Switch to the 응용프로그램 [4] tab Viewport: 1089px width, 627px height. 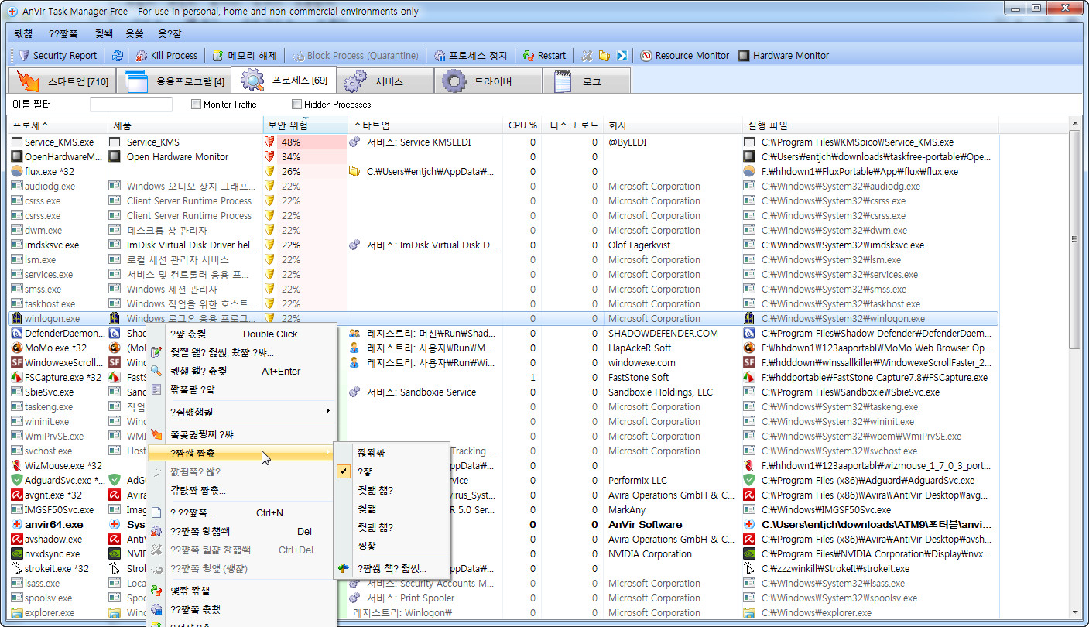[x=173, y=81]
